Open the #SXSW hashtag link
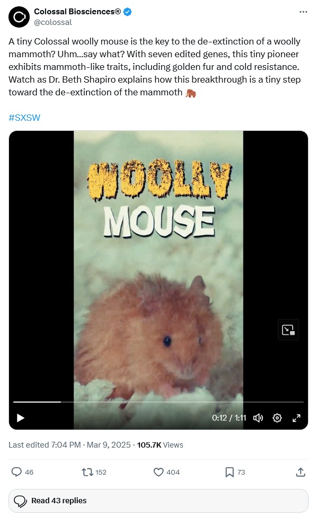This screenshot has width=317, height=517. (24, 118)
